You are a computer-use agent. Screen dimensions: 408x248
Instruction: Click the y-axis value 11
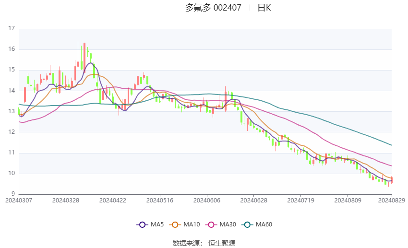click(x=12, y=153)
